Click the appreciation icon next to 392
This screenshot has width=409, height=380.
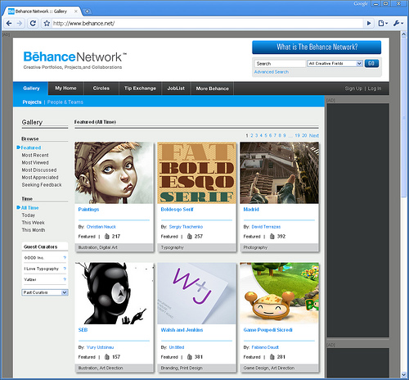coord(272,237)
